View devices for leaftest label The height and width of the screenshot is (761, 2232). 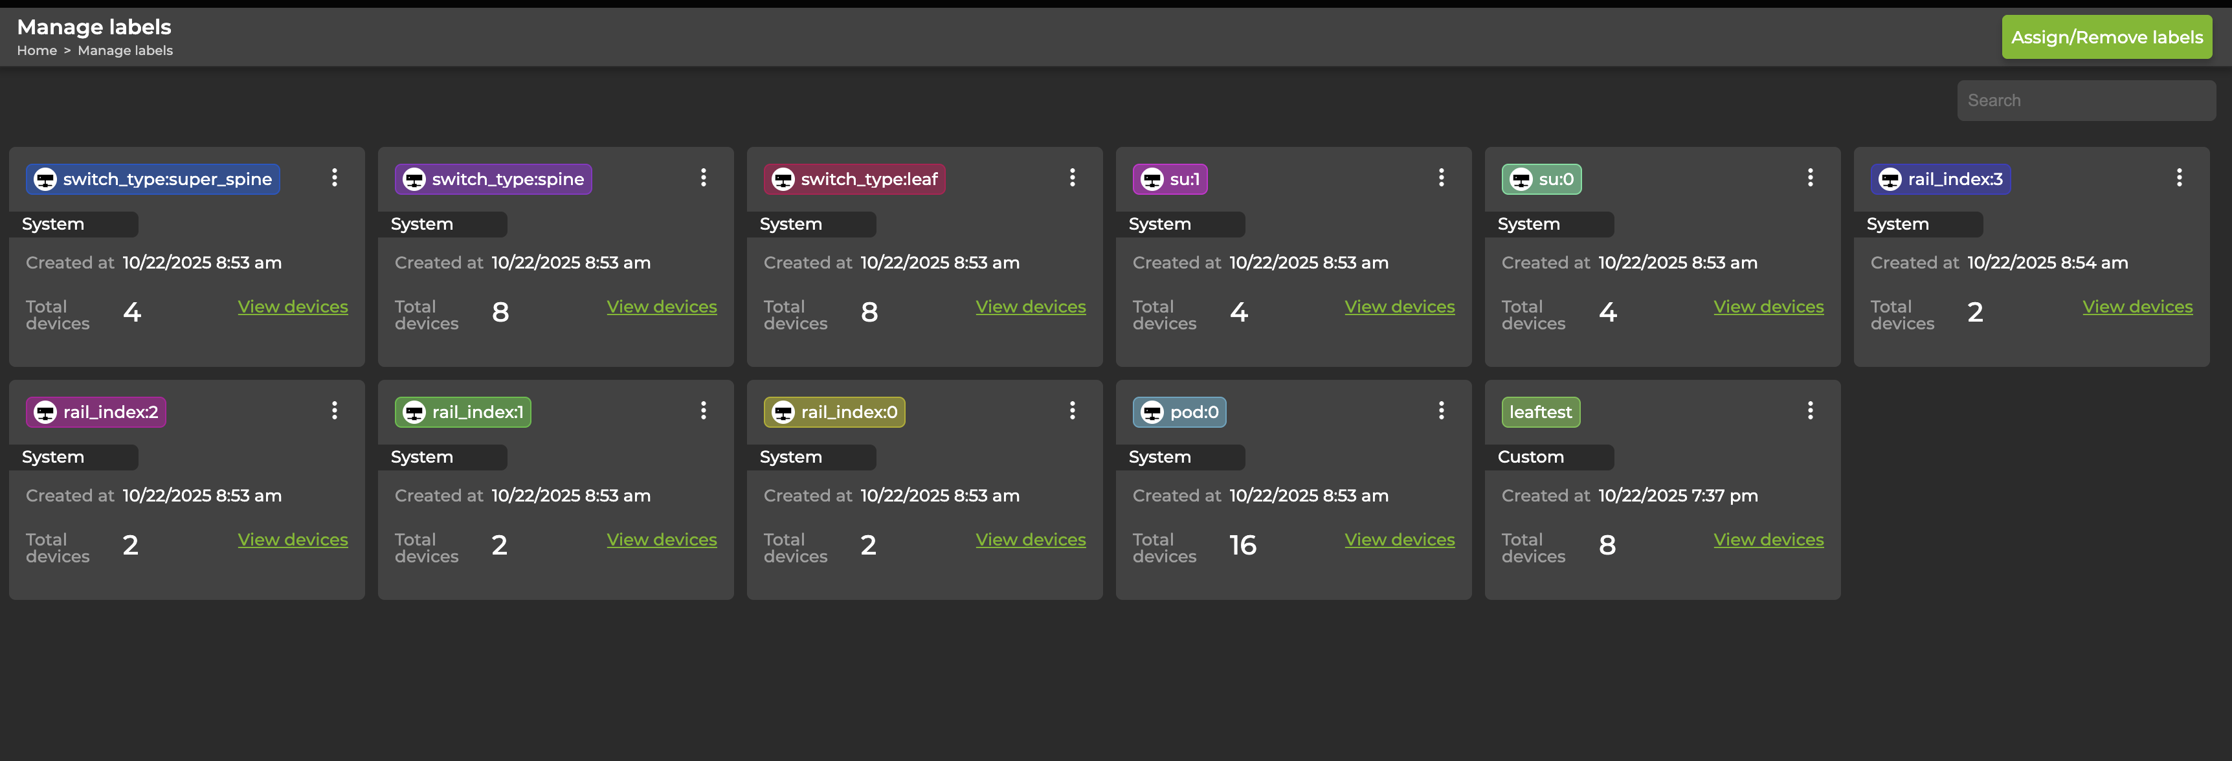[x=1768, y=540]
